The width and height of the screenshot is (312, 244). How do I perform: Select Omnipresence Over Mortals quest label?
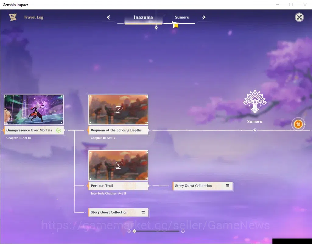(x=34, y=130)
